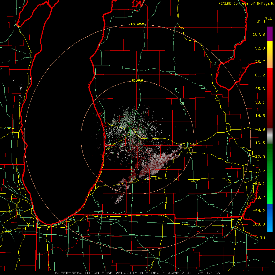Click the 100 NMI range ring label
The height and width of the screenshot is (275, 275).
pos(137,24)
